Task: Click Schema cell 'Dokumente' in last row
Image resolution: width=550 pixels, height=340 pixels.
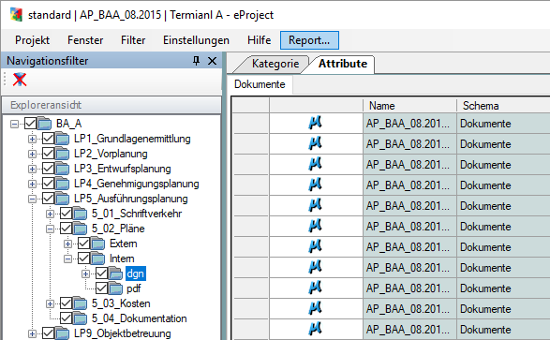Action: click(503, 330)
